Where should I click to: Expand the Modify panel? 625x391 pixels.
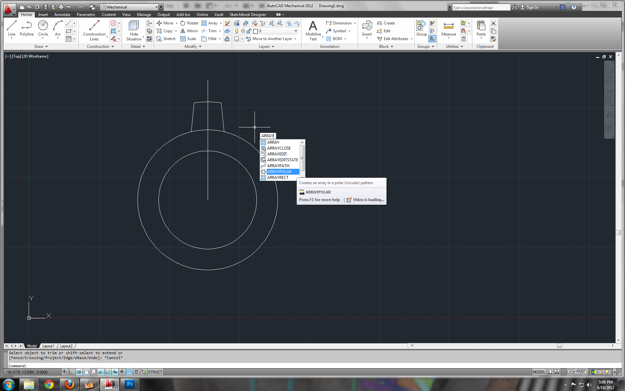[x=193, y=47]
